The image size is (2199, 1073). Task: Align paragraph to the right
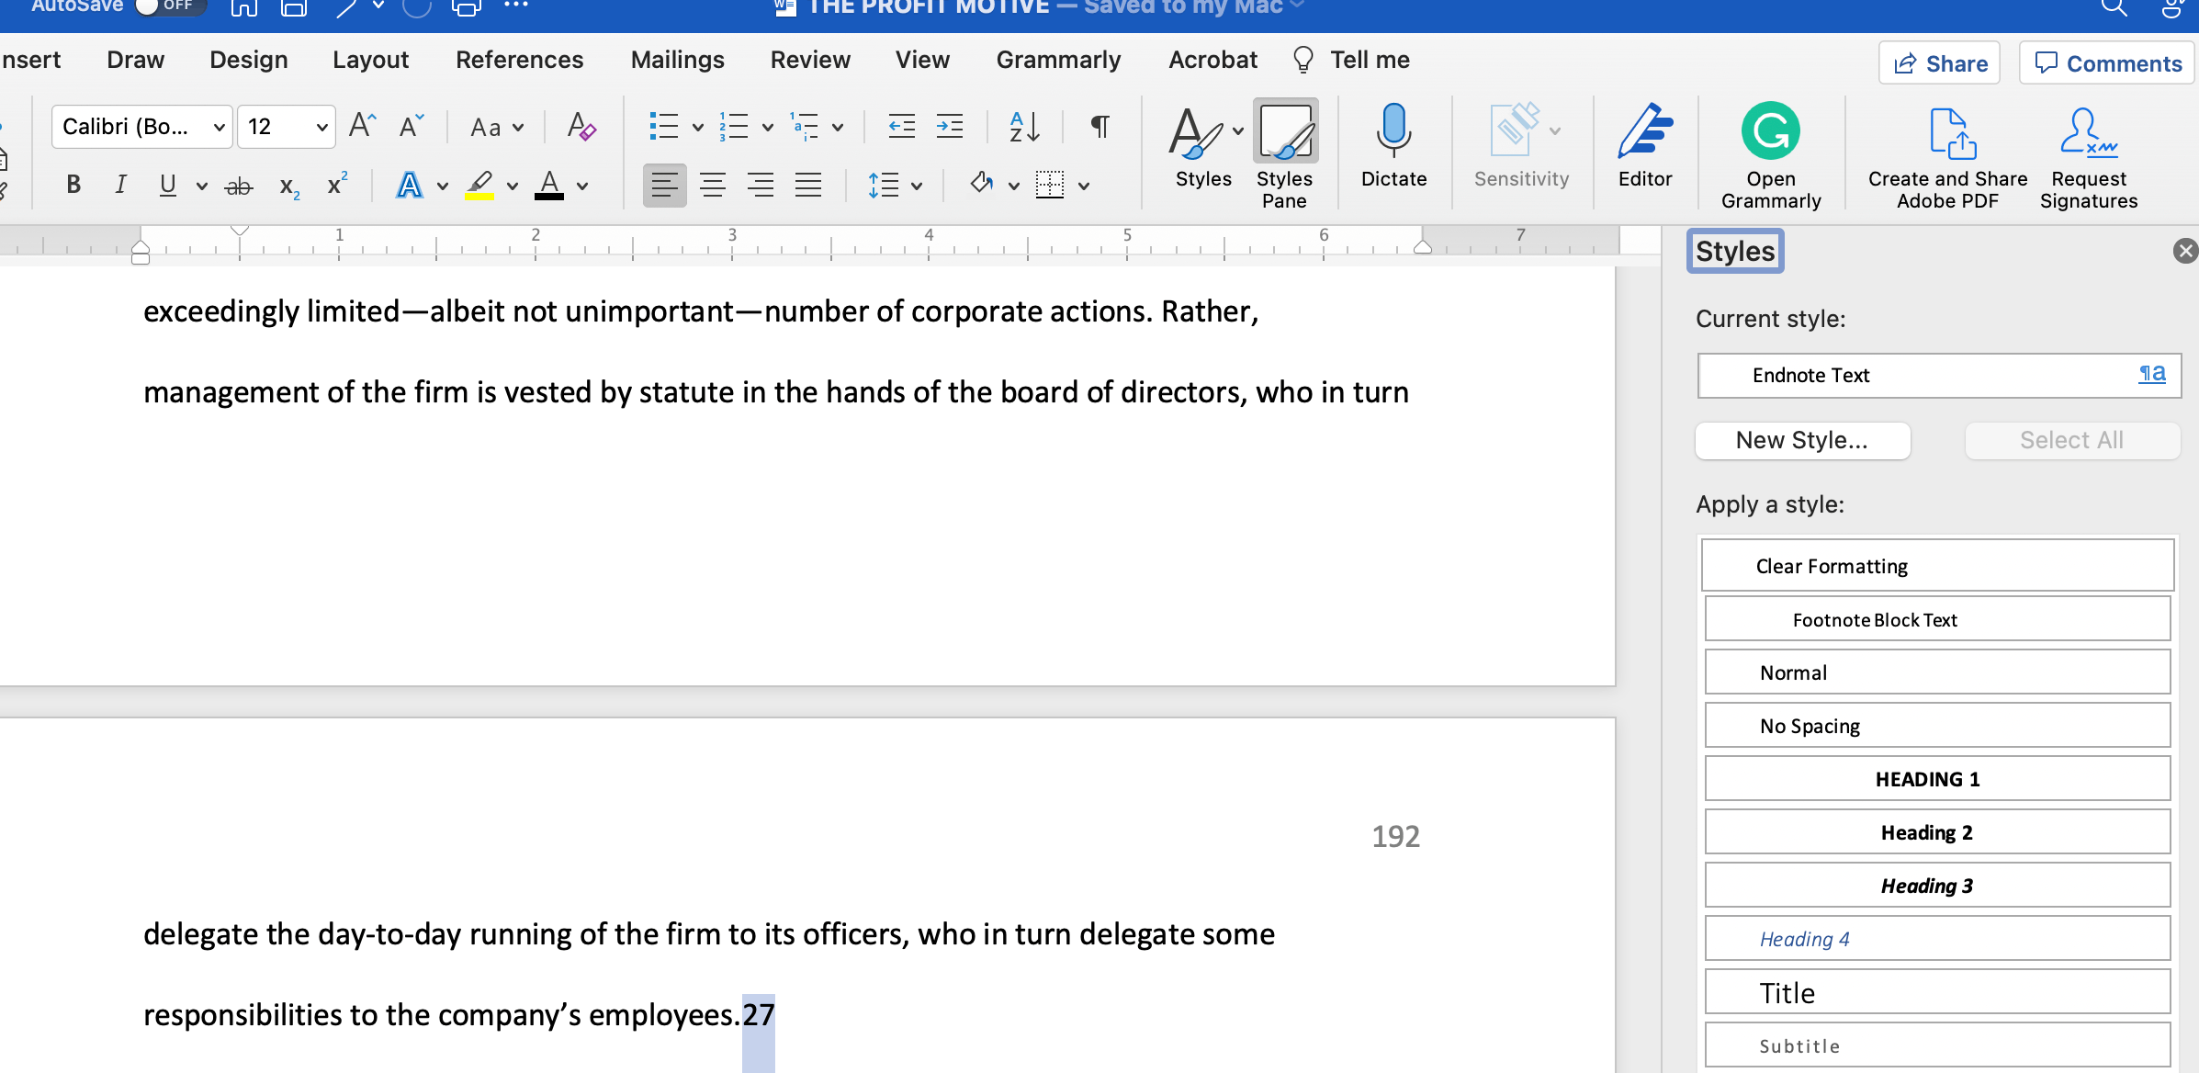(x=760, y=185)
